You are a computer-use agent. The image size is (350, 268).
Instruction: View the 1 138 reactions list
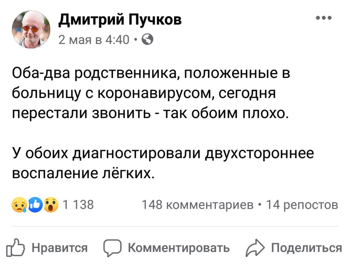coord(78,205)
